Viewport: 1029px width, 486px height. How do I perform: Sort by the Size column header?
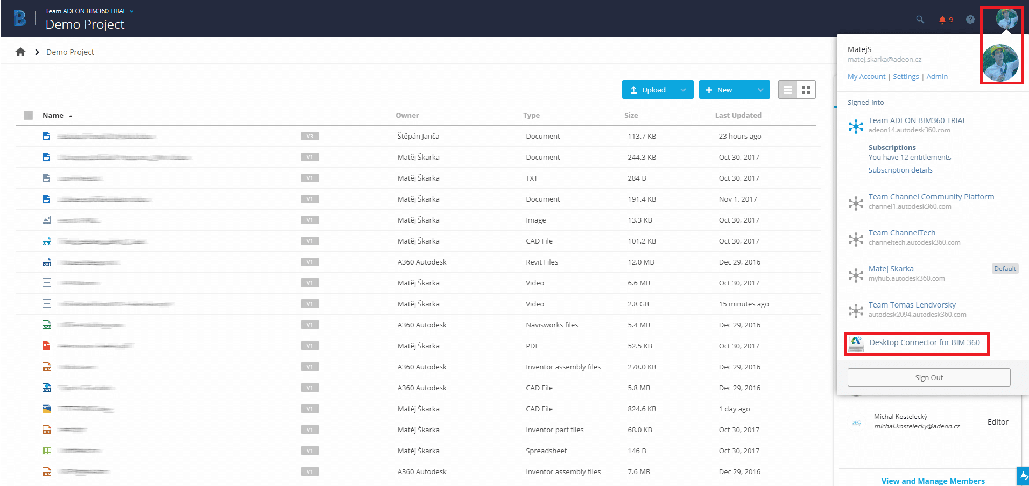[631, 115]
